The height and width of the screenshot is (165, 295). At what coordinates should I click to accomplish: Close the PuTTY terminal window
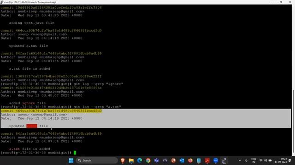290,2
